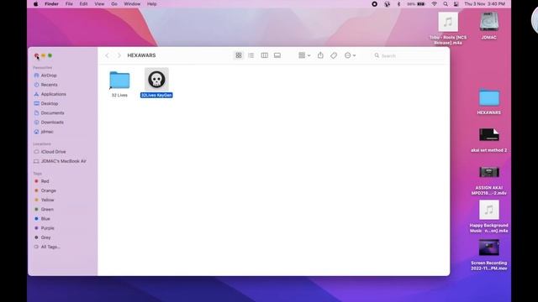Click the Share toolbar icon
The width and height of the screenshot is (538, 302).
click(320, 55)
